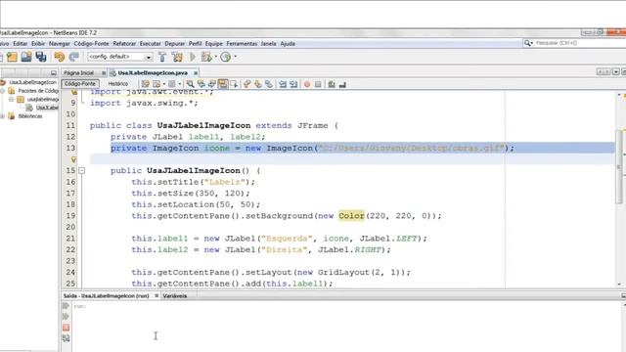Open the Executar menu
The height and width of the screenshot is (352, 626).
[x=150, y=43]
